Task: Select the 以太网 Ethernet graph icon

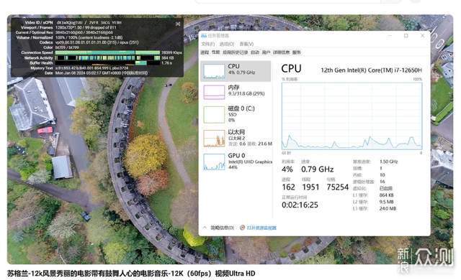Action: click(x=214, y=139)
